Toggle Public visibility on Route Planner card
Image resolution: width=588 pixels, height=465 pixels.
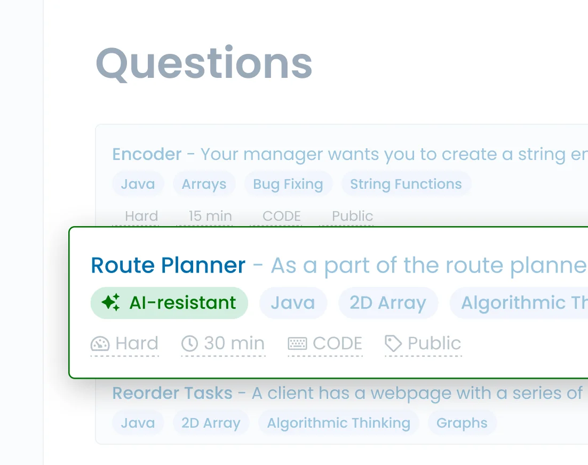(x=423, y=344)
